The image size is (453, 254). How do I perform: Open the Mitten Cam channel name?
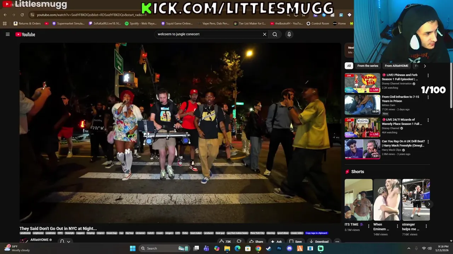click(388, 105)
